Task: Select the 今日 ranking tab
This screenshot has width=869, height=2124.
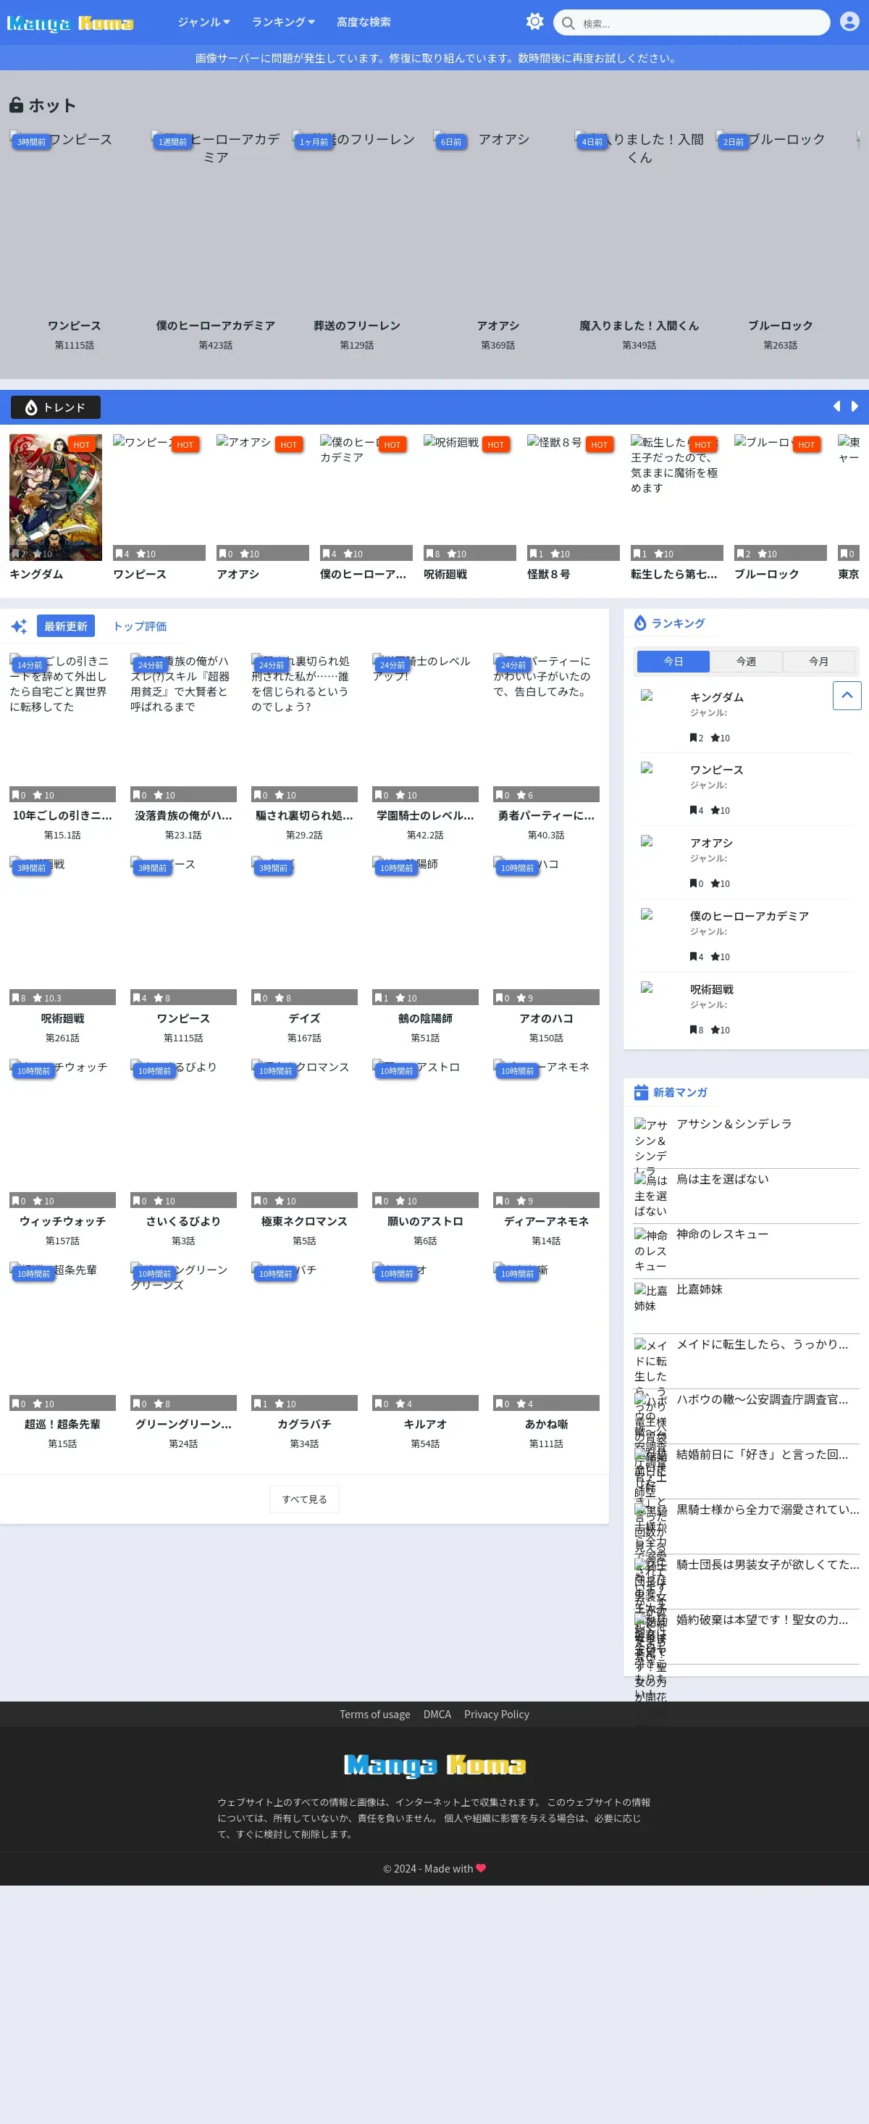Action: pos(673,662)
